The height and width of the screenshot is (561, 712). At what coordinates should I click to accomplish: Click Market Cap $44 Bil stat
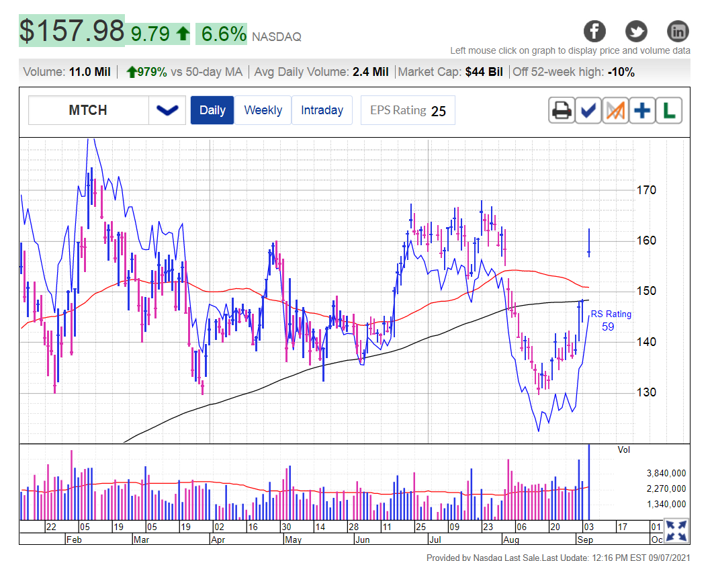451,72
